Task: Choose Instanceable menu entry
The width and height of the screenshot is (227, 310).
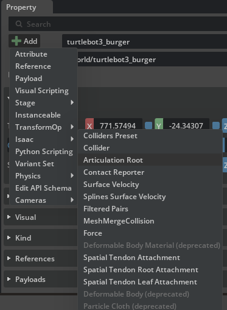Action: coord(44,115)
